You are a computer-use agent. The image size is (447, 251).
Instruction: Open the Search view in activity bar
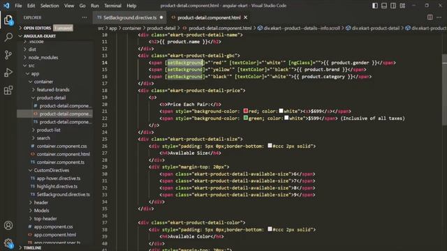8,37
